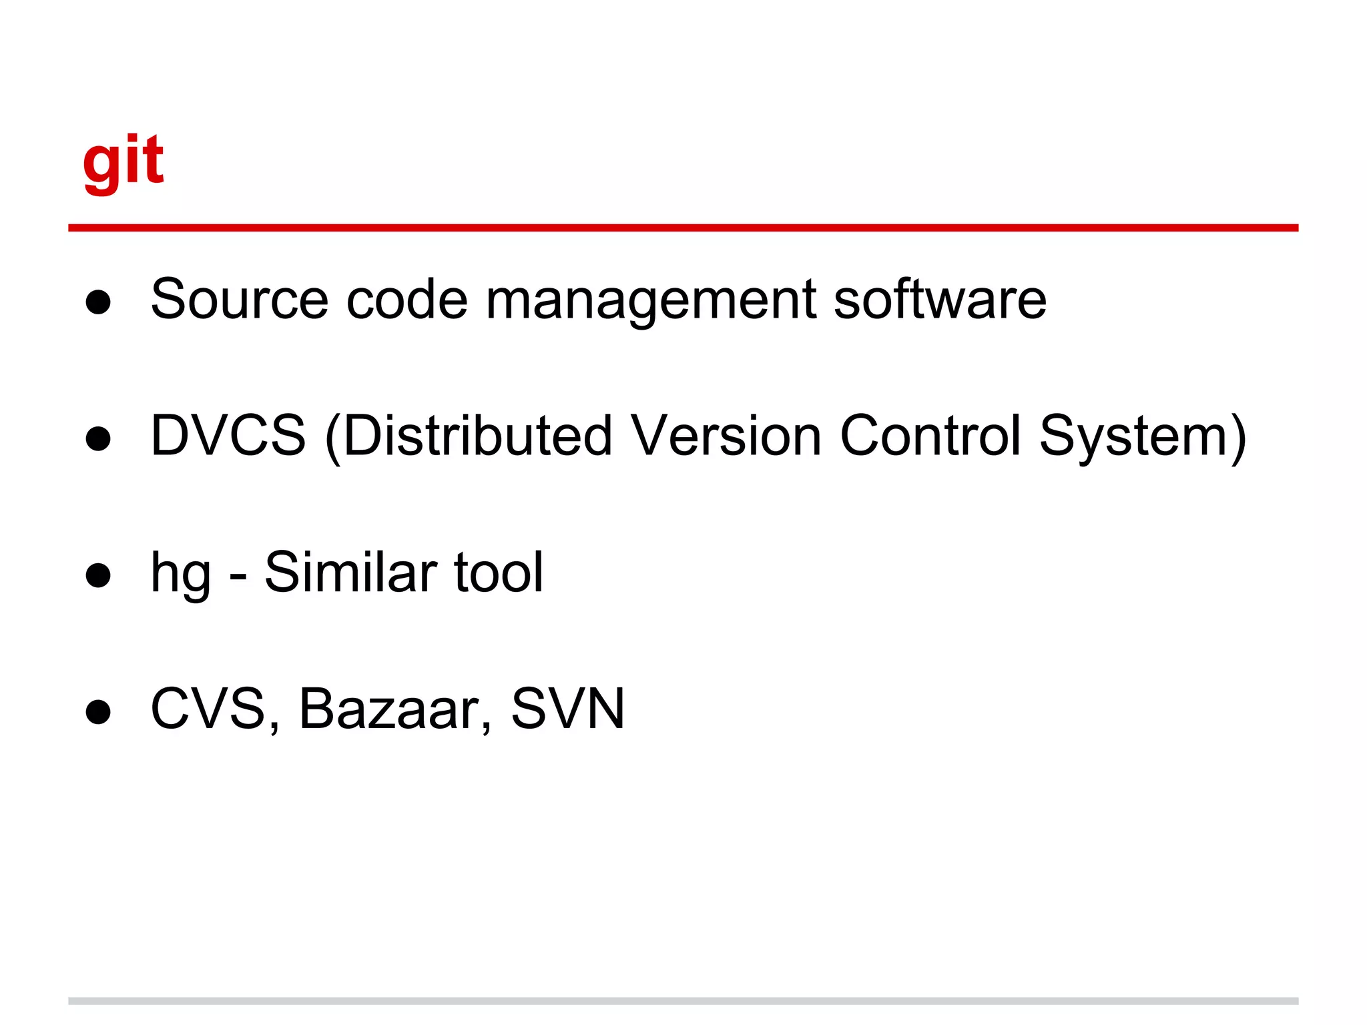This screenshot has width=1367, height=1025.
Task: Click the bullet before 'hg - Similar tool'
Action: [x=98, y=575]
